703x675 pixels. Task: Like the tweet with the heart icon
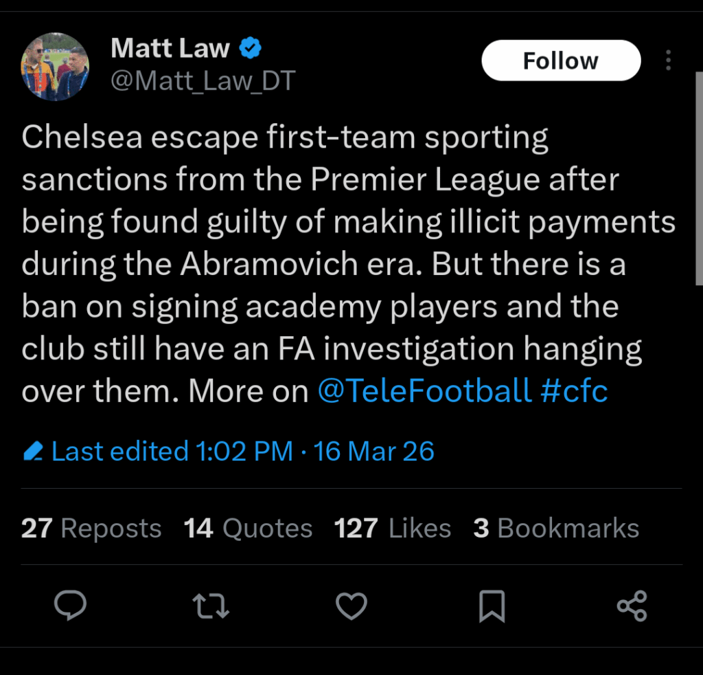[x=351, y=606]
